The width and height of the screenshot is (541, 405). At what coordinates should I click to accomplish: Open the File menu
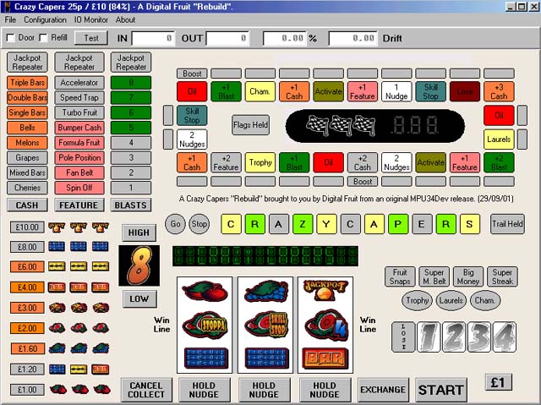click(x=10, y=20)
